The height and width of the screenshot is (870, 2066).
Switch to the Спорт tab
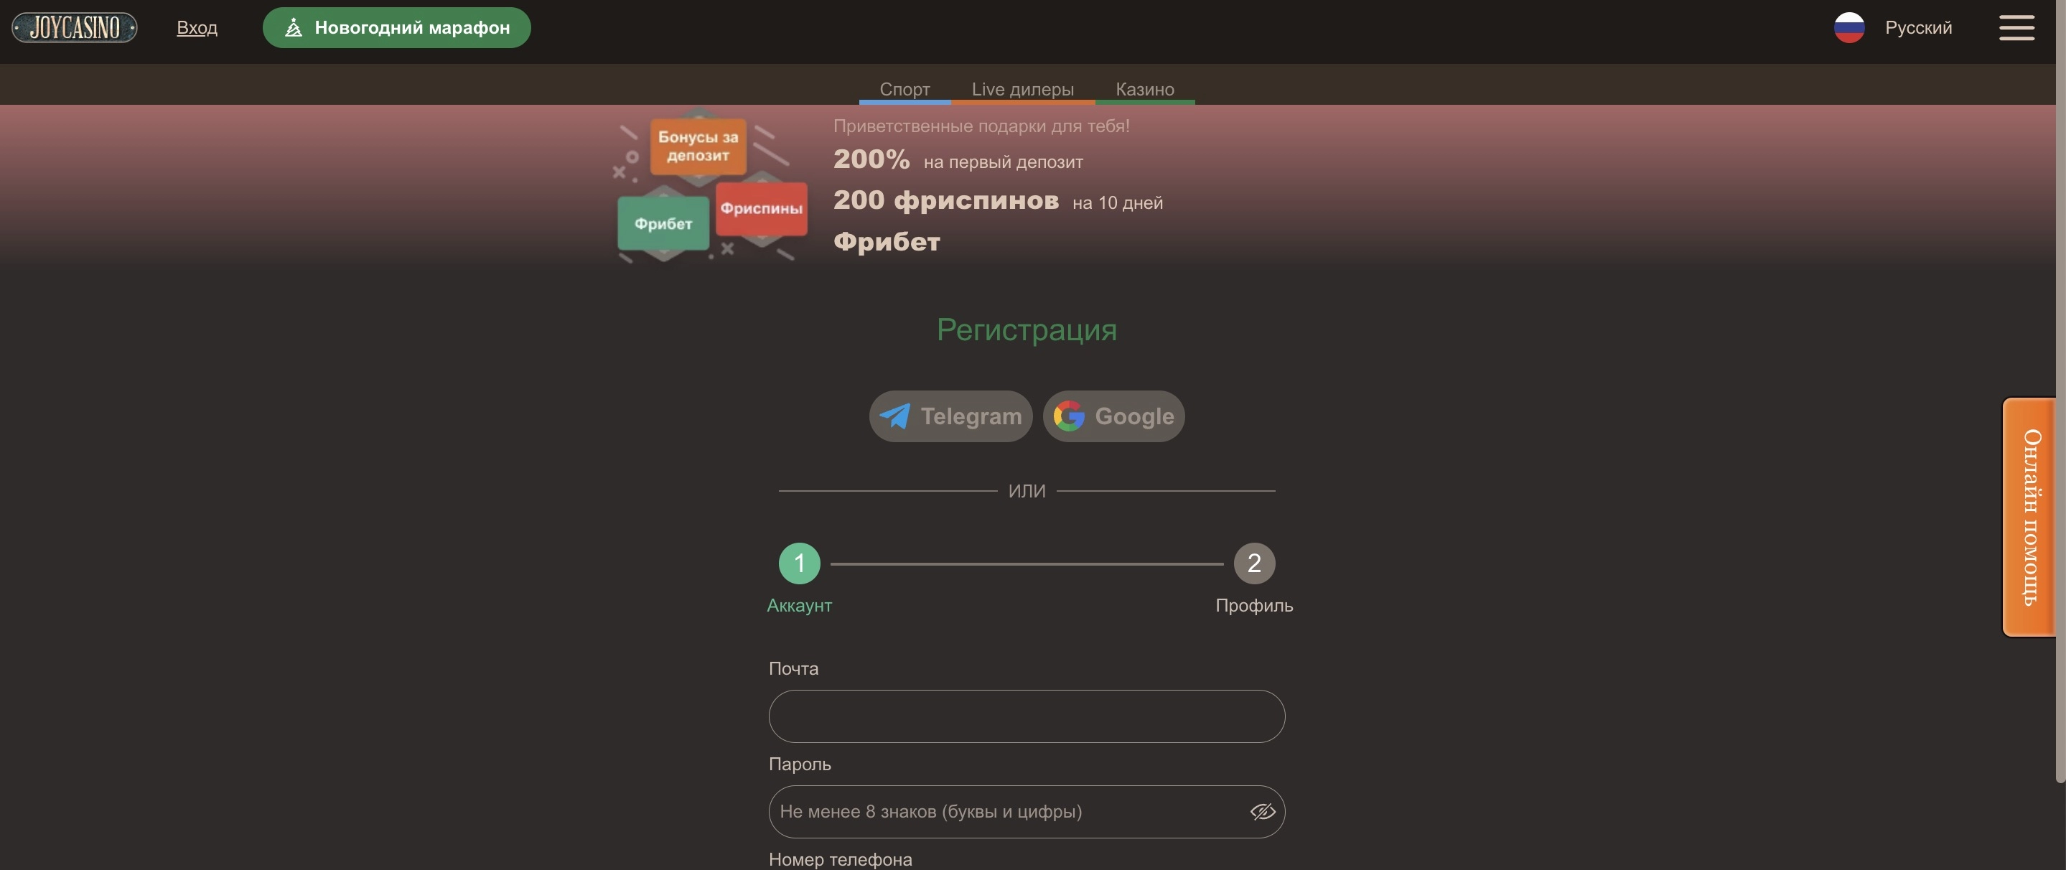pos(905,90)
